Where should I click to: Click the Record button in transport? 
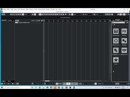click(76, 84)
